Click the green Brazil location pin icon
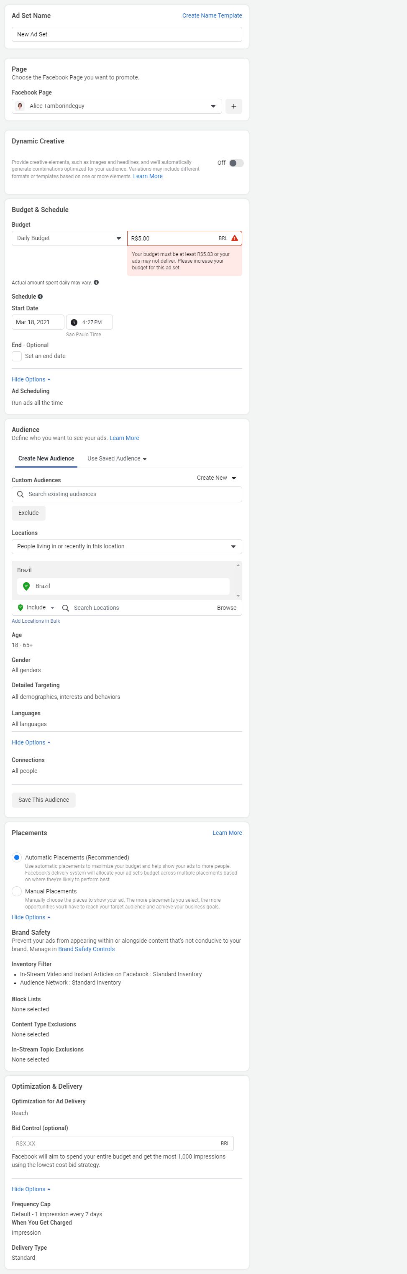Screen dimensions: 407x1274 point(27,586)
